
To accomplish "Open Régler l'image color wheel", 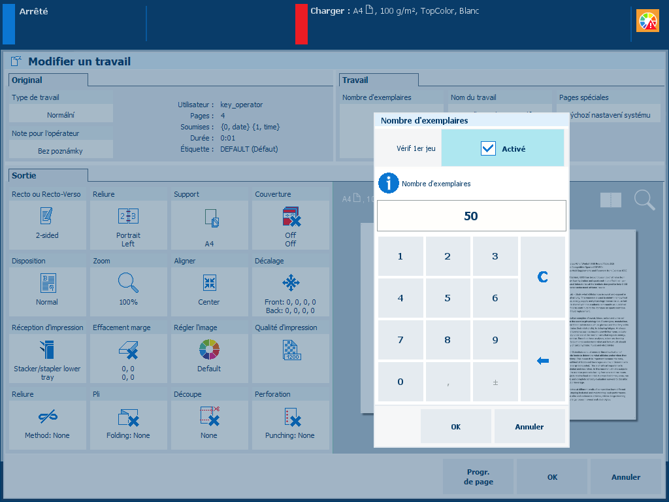I will pos(210,351).
